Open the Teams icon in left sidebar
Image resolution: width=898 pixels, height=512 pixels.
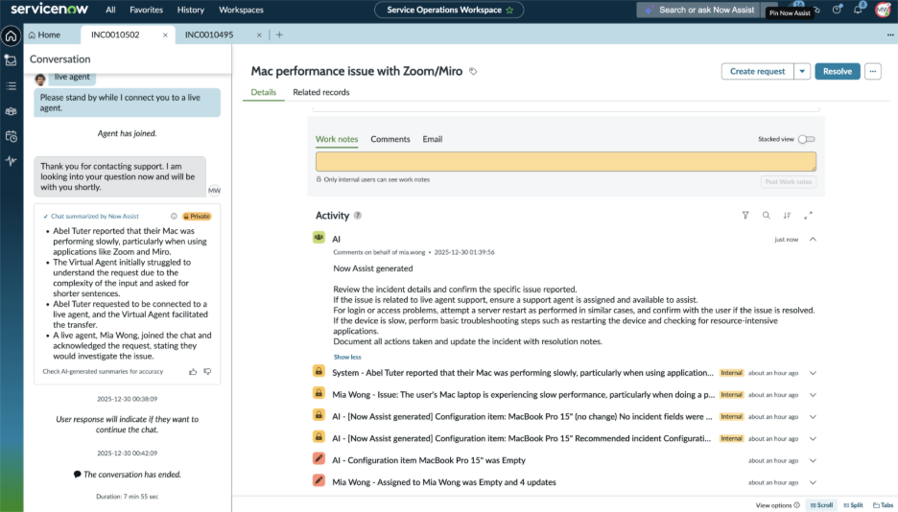(x=11, y=111)
